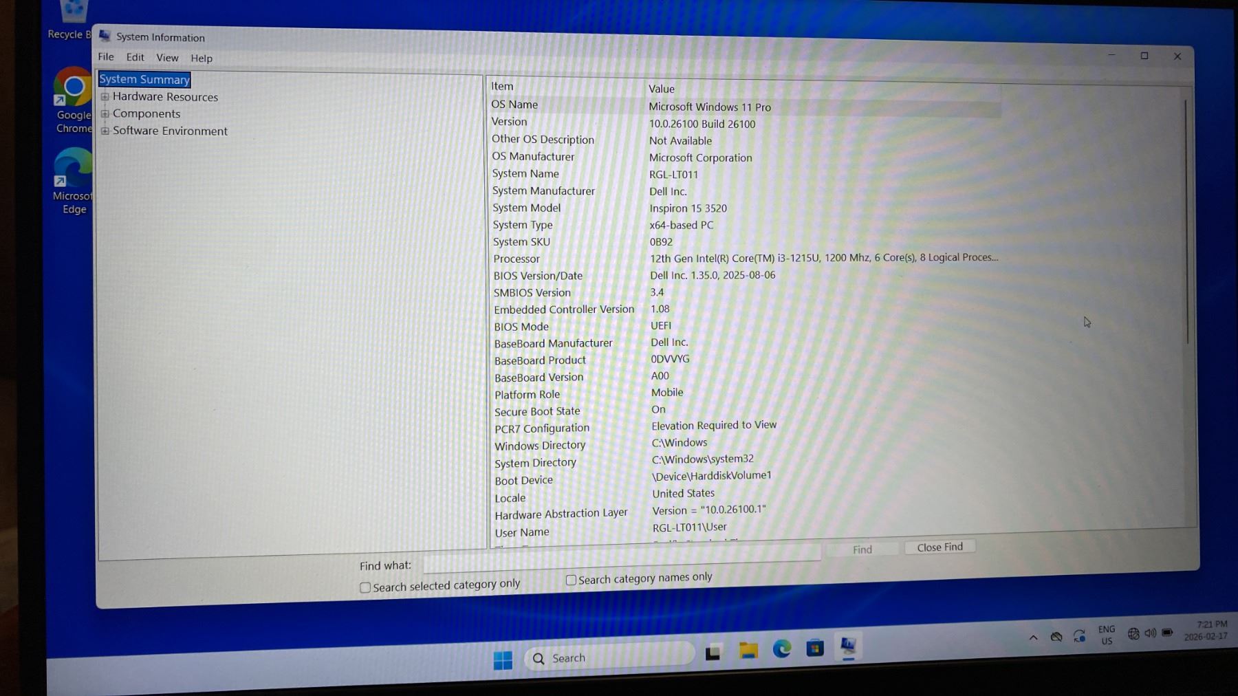Enable 'Search category names only' checkbox

[571, 580]
